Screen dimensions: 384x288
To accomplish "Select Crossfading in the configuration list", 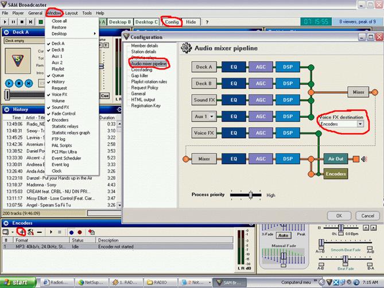I will [143, 69].
